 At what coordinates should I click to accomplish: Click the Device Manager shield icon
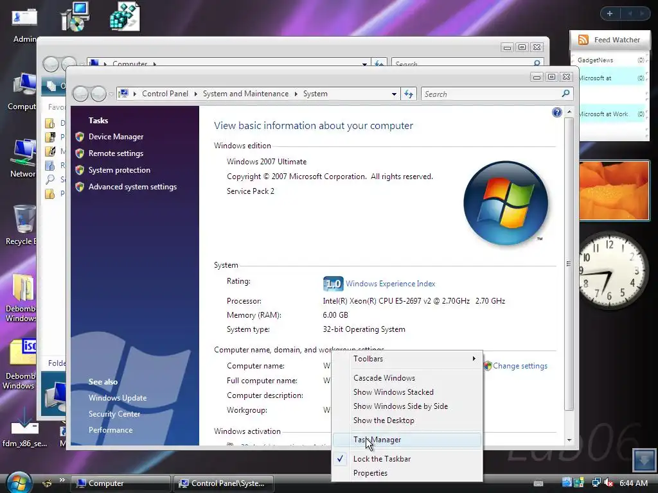[80, 137]
